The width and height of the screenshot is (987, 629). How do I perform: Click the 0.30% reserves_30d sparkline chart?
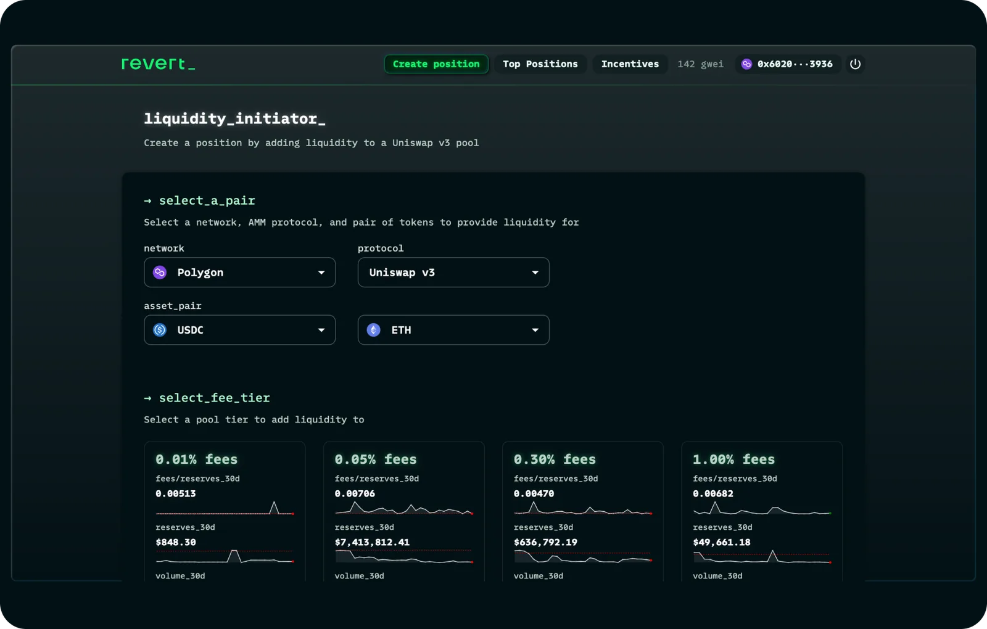(584, 556)
